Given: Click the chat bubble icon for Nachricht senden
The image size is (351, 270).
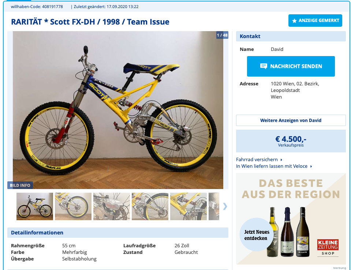Looking at the screenshot, I should (x=264, y=66).
